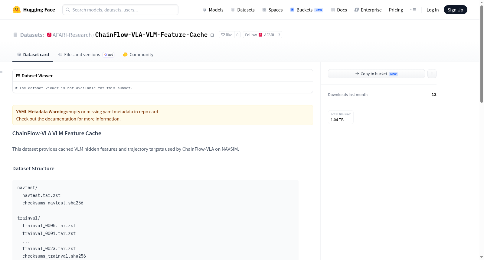This screenshot has height=260, width=484.
Task: Click downloads last month value 13
Action: click(x=434, y=95)
